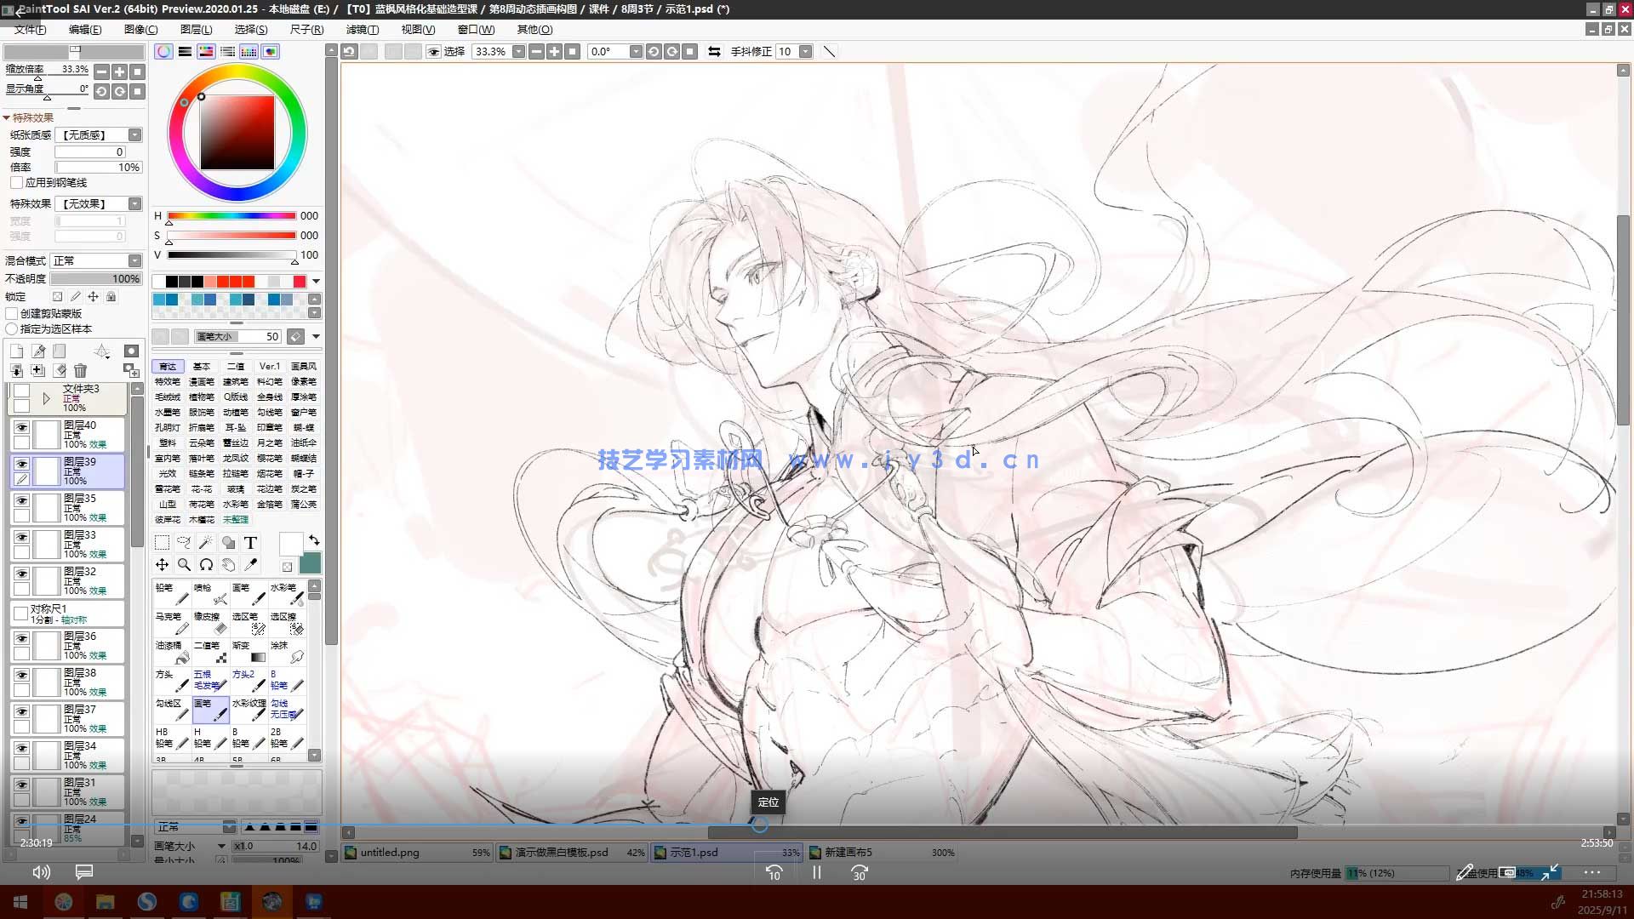Select the Lasso selection tool
Screen dimensions: 1634x919
[184, 543]
